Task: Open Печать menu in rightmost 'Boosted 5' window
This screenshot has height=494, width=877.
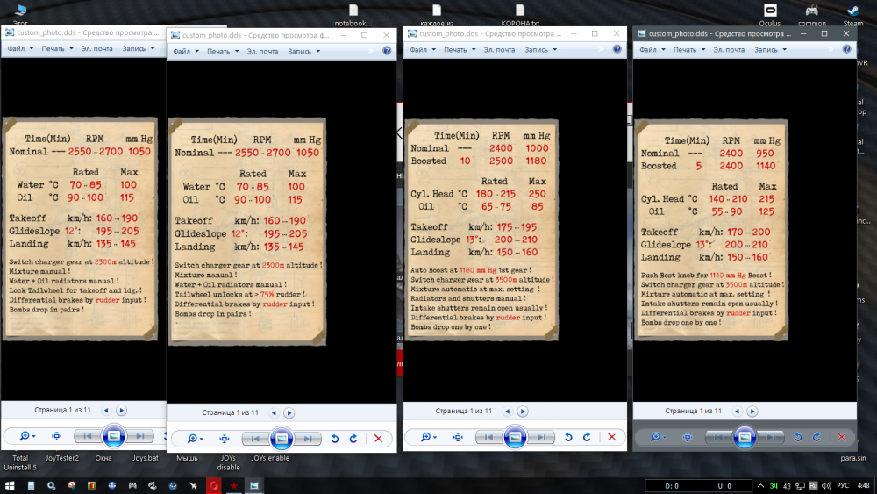Action: [x=689, y=50]
